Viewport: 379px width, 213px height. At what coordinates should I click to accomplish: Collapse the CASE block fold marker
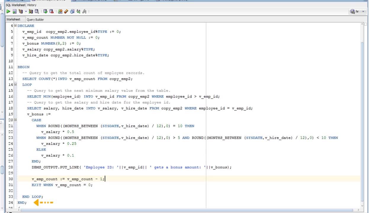point(15,120)
